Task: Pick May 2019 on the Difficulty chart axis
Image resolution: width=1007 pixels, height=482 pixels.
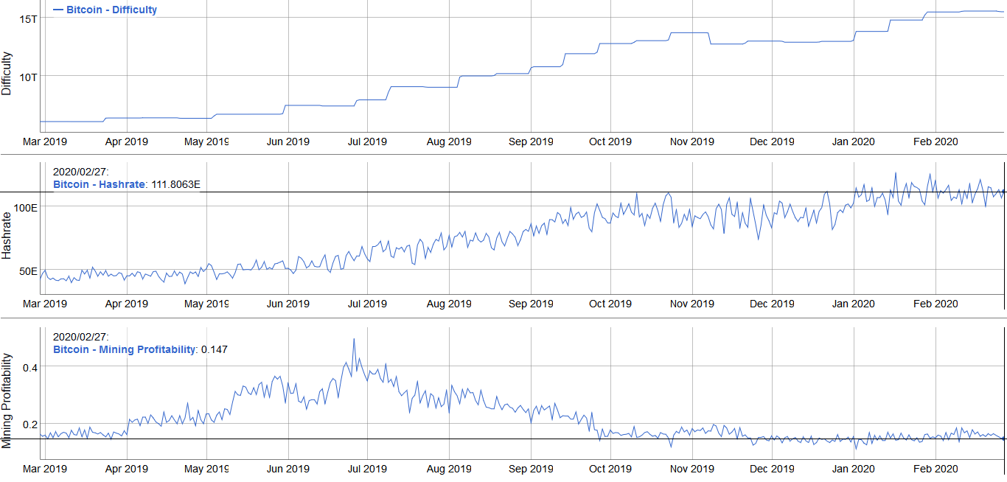Action: [x=206, y=142]
